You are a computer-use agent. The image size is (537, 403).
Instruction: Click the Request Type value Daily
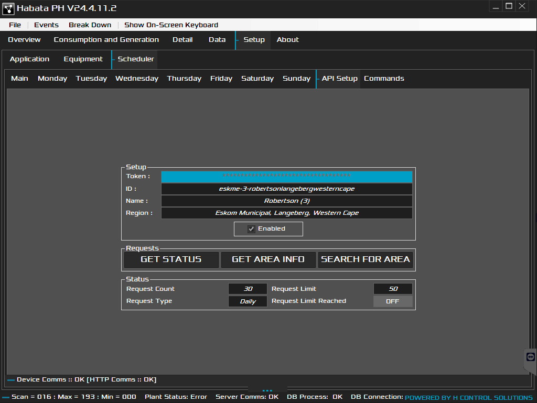[248, 301]
